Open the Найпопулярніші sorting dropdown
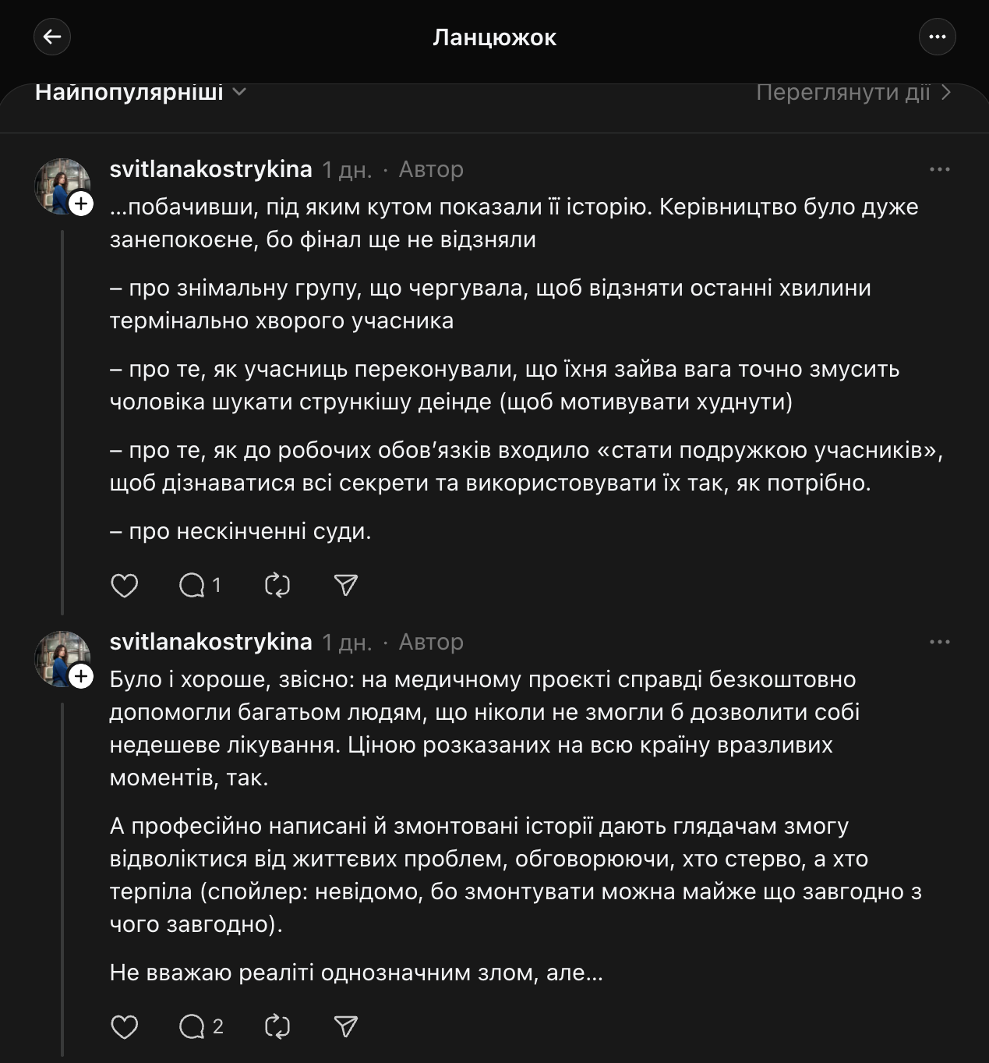This screenshot has width=989, height=1063. click(x=131, y=92)
